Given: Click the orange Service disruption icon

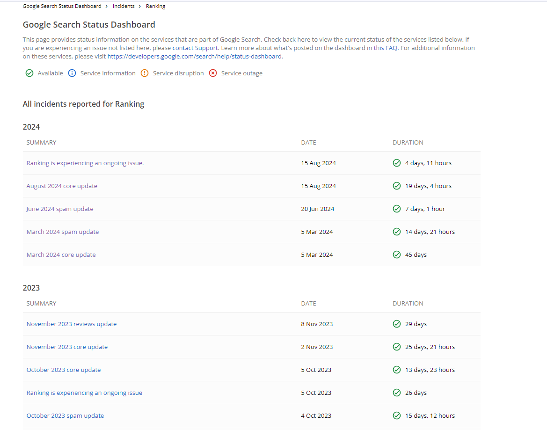Looking at the screenshot, I should click(145, 73).
